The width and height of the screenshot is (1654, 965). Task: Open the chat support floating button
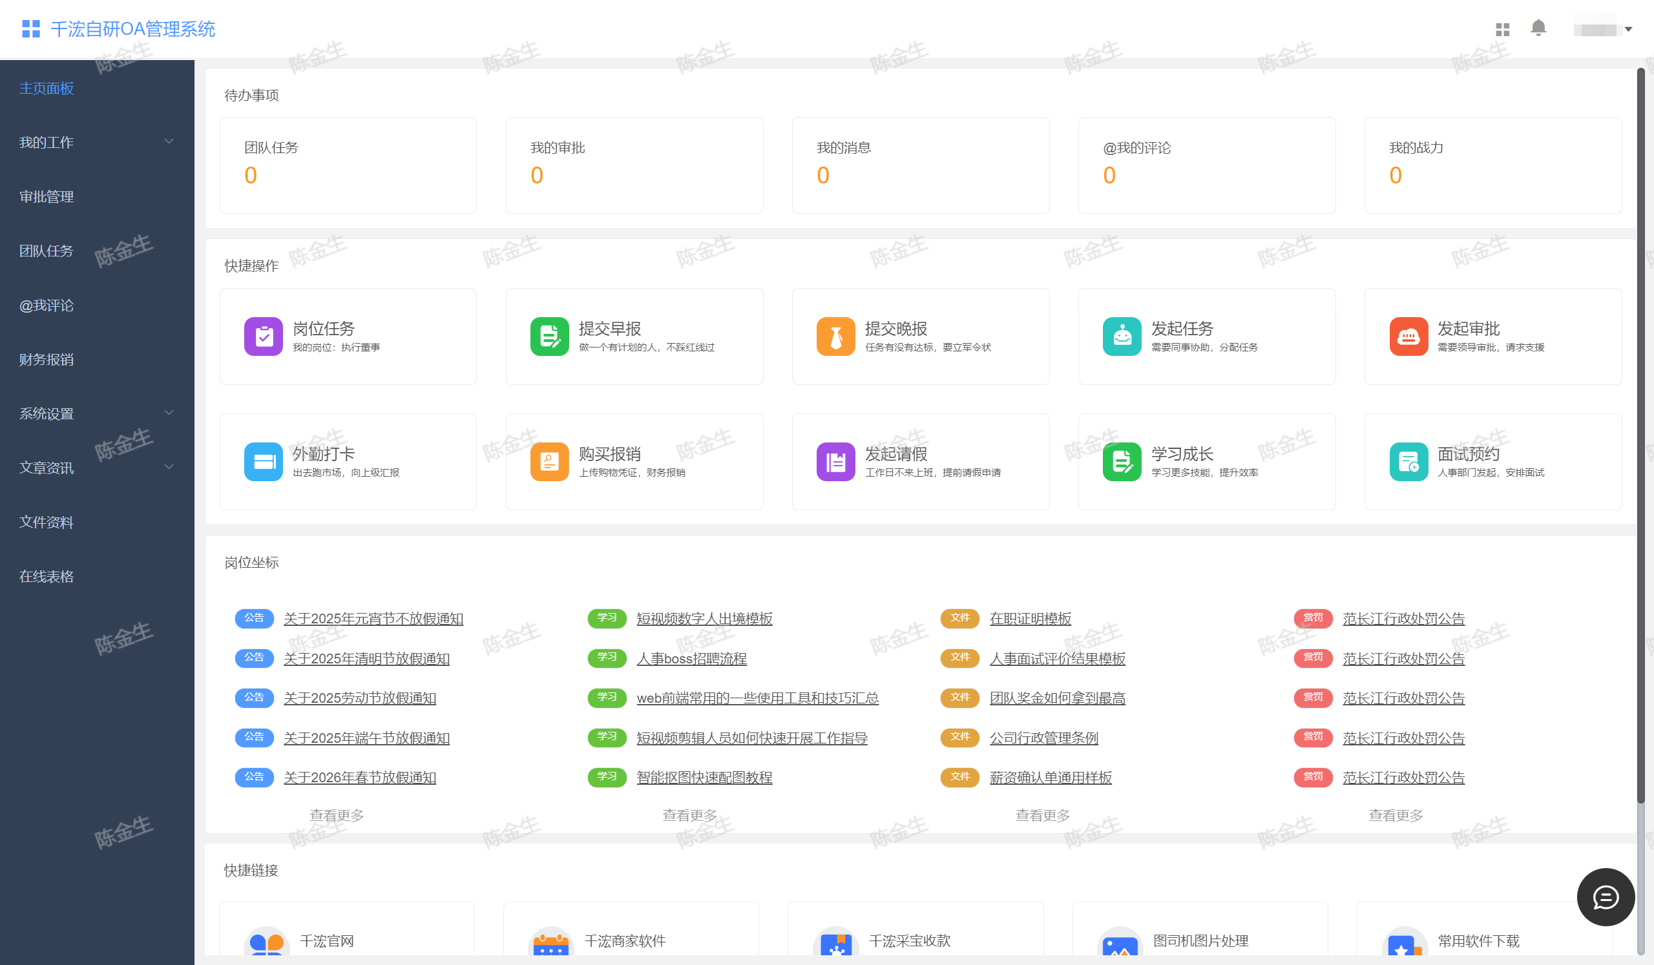[x=1606, y=897]
